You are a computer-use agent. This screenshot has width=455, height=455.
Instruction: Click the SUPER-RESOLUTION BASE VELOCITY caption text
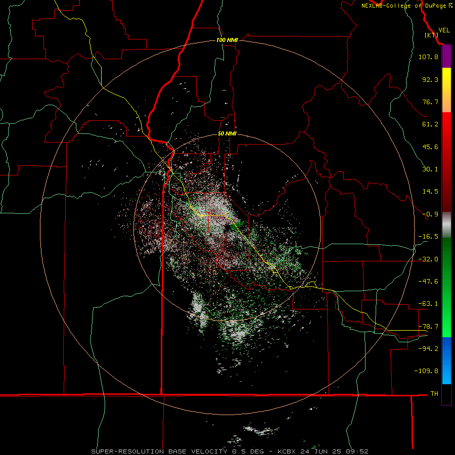160,451
